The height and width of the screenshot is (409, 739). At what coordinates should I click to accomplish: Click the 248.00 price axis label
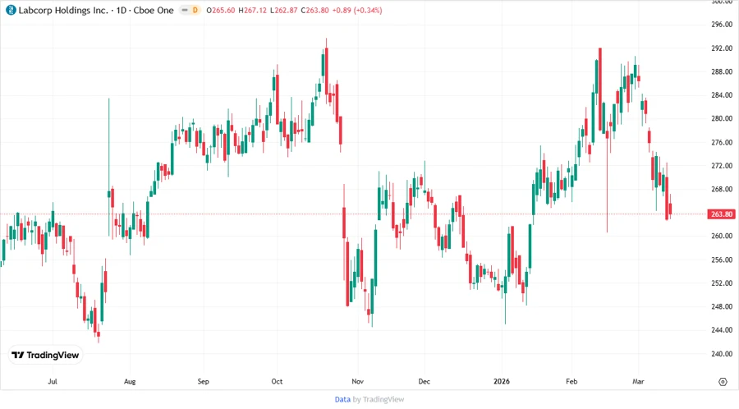(x=722, y=307)
